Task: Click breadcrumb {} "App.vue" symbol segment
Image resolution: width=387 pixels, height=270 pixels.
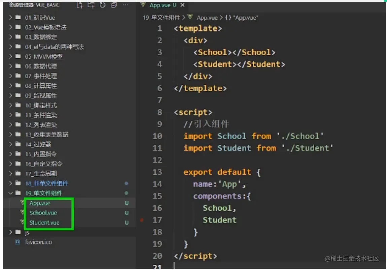Action: tap(241, 18)
